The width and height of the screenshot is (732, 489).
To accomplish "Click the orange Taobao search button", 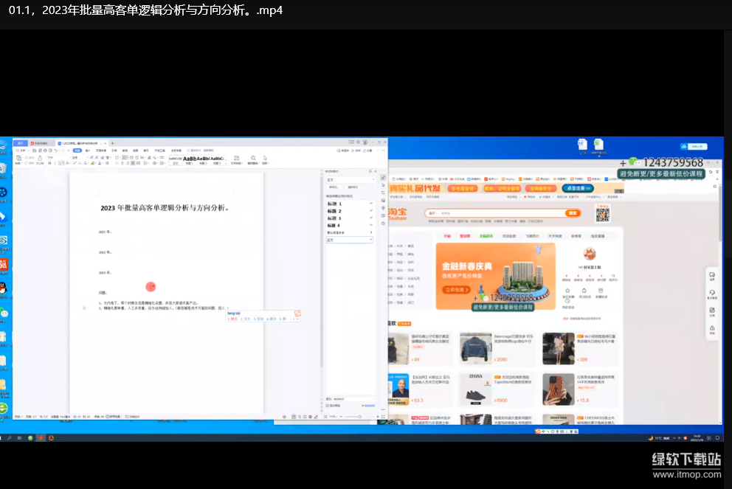I will (x=573, y=213).
